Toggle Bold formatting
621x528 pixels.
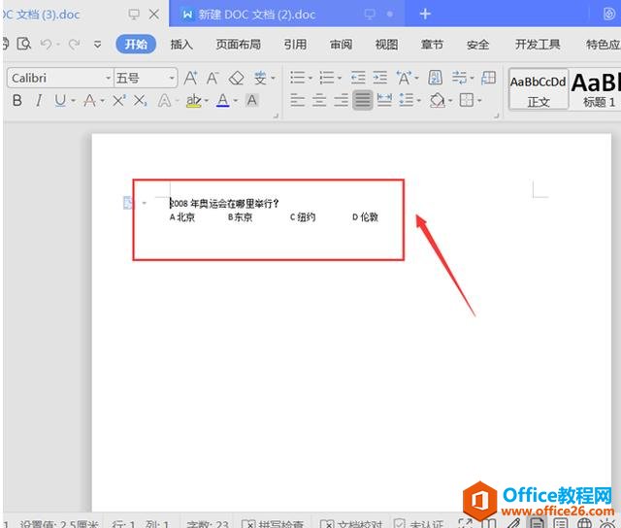(17, 101)
